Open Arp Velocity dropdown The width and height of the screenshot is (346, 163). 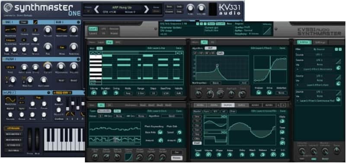[179, 93]
